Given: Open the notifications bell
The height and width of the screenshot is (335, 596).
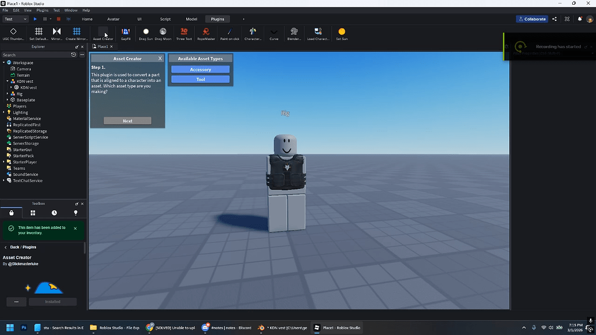Looking at the screenshot, I should [580, 19].
